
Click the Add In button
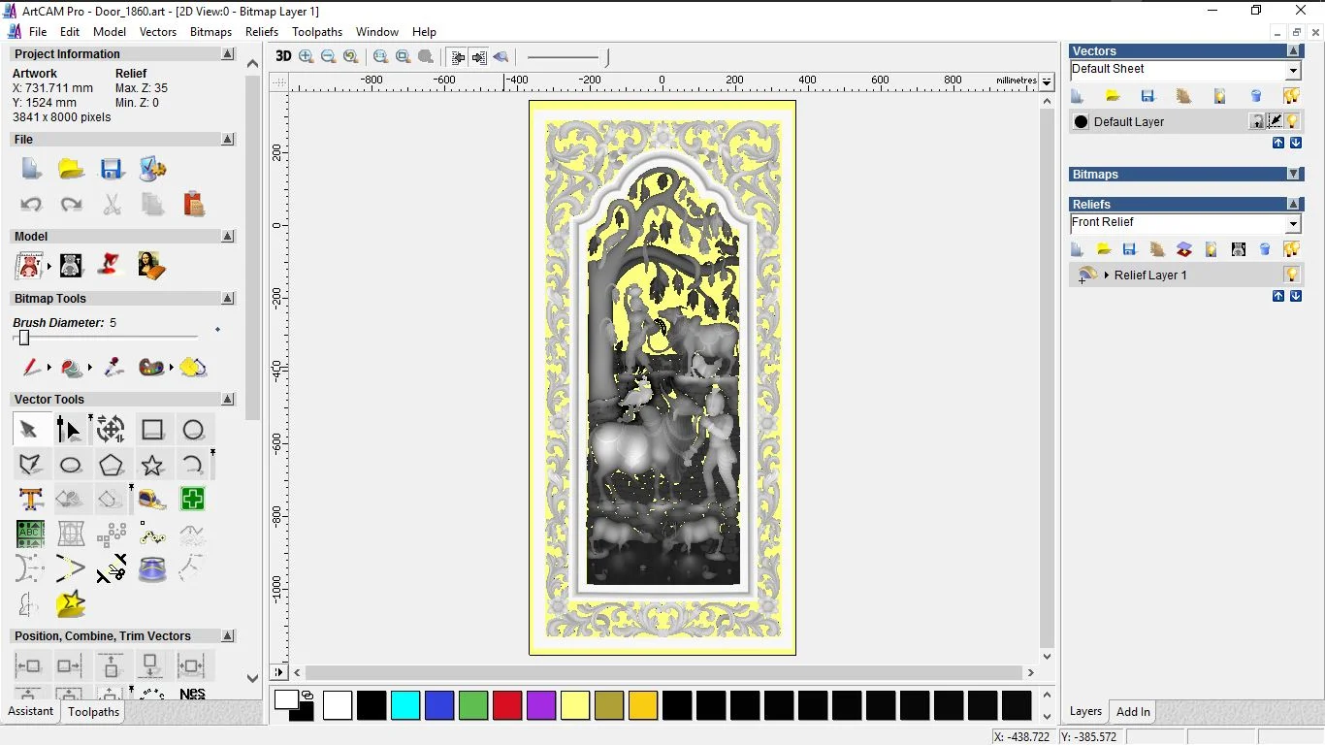click(1132, 711)
